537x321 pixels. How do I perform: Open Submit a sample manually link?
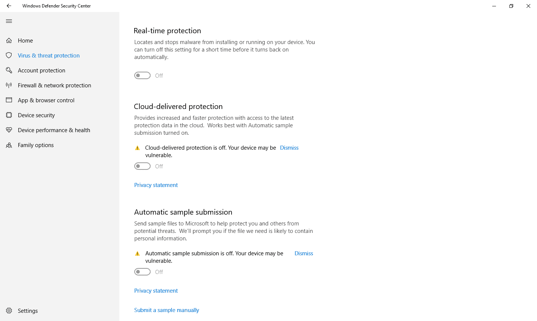167,310
